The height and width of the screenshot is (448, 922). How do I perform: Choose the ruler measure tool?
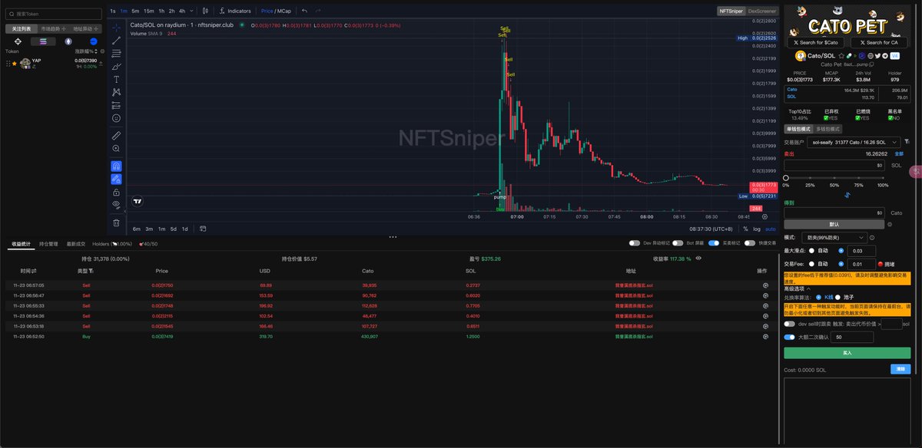click(x=116, y=135)
